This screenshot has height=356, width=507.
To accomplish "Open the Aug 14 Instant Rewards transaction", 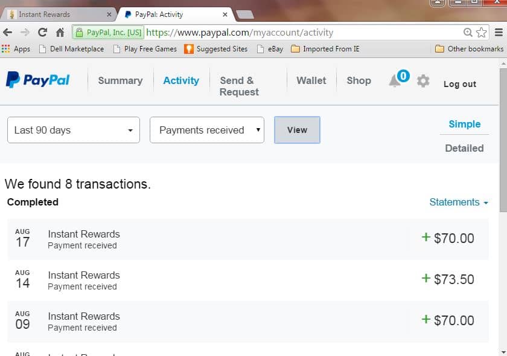I will (248, 280).
